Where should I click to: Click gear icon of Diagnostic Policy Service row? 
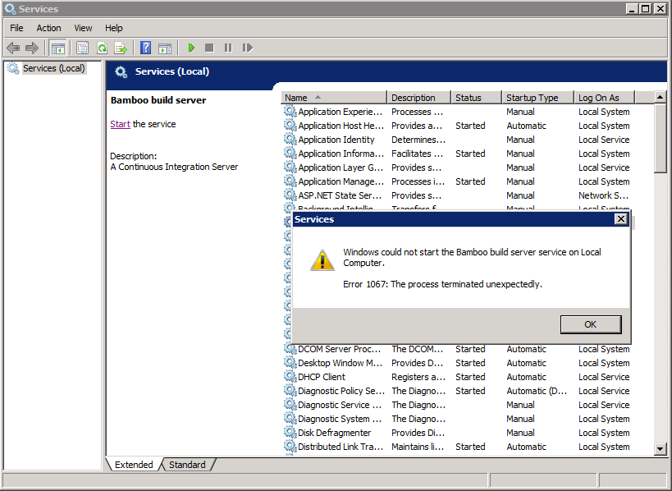coord(290,391)
